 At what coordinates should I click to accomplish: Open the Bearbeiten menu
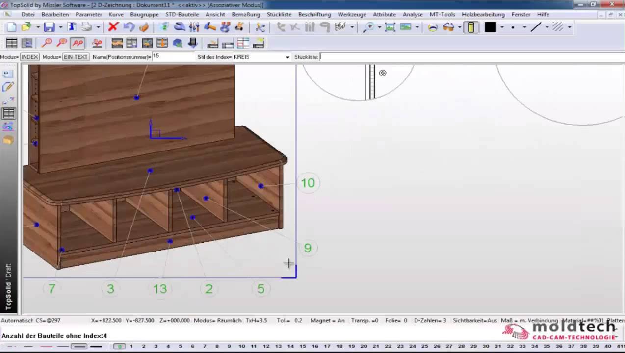point(55,15)
